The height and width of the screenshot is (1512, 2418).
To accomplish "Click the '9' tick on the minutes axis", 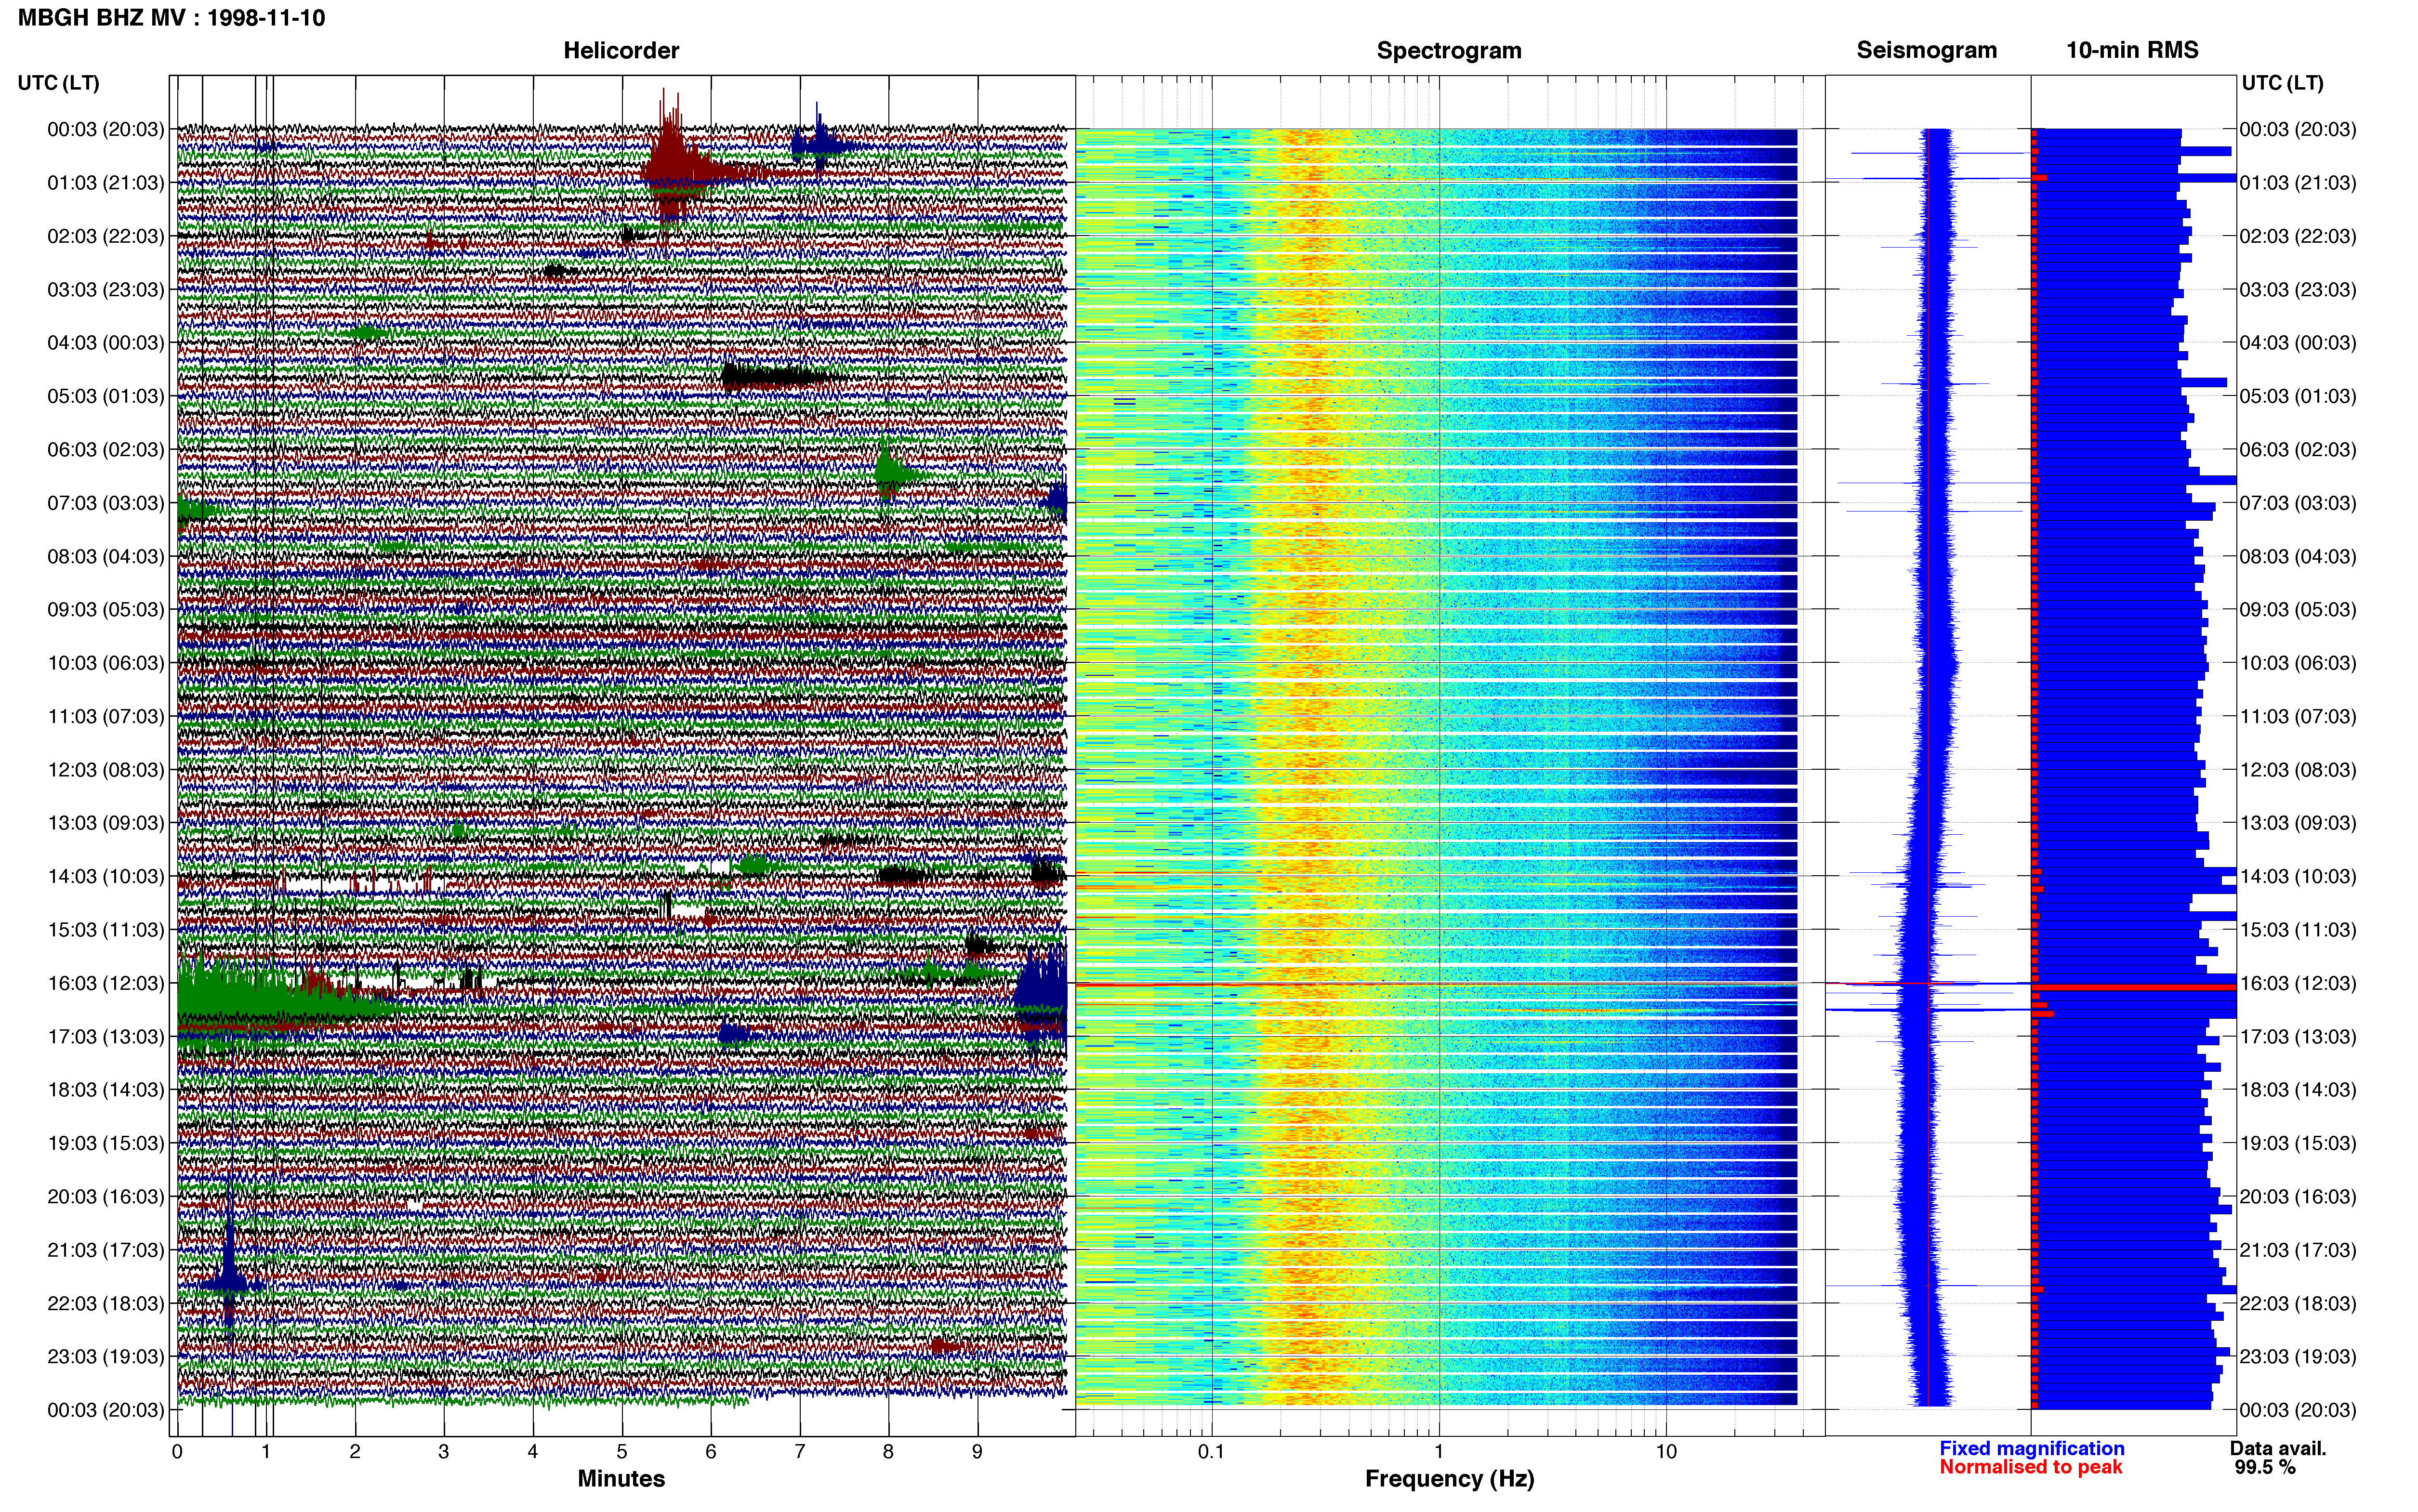I will pyautogui.click(x=977, y=1452).
